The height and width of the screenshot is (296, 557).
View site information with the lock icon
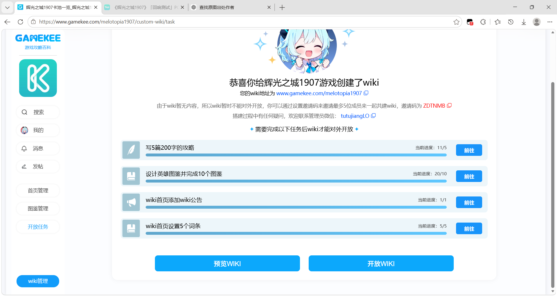tap(33, 22)
